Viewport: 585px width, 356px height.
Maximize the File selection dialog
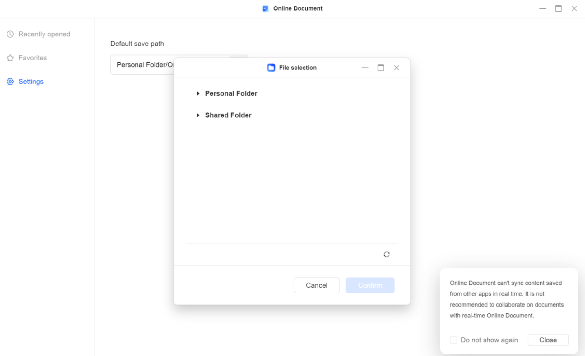pyautogui.click(x=381, y=68)
